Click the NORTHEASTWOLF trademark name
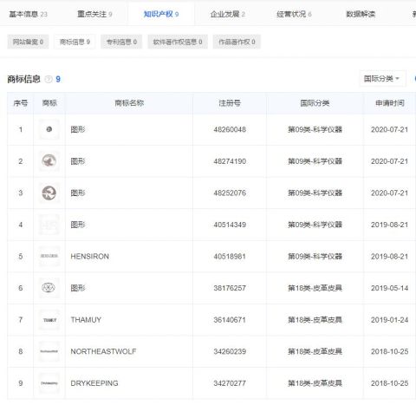The width and height of the screenshot is (416, 405). point(103,351)
